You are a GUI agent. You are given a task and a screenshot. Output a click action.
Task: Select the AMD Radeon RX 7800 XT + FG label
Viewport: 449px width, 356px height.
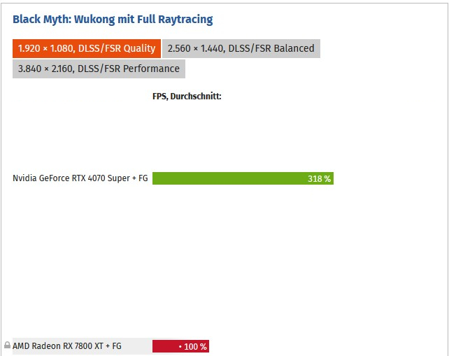coord(67,346)
